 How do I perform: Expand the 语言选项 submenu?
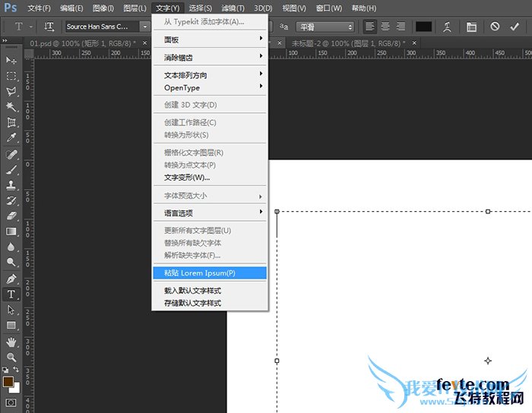pyautogui.click(x=210, y=213)
